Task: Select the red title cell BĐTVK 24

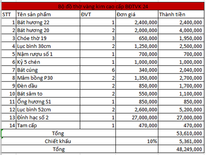Action: pos(103,6)
